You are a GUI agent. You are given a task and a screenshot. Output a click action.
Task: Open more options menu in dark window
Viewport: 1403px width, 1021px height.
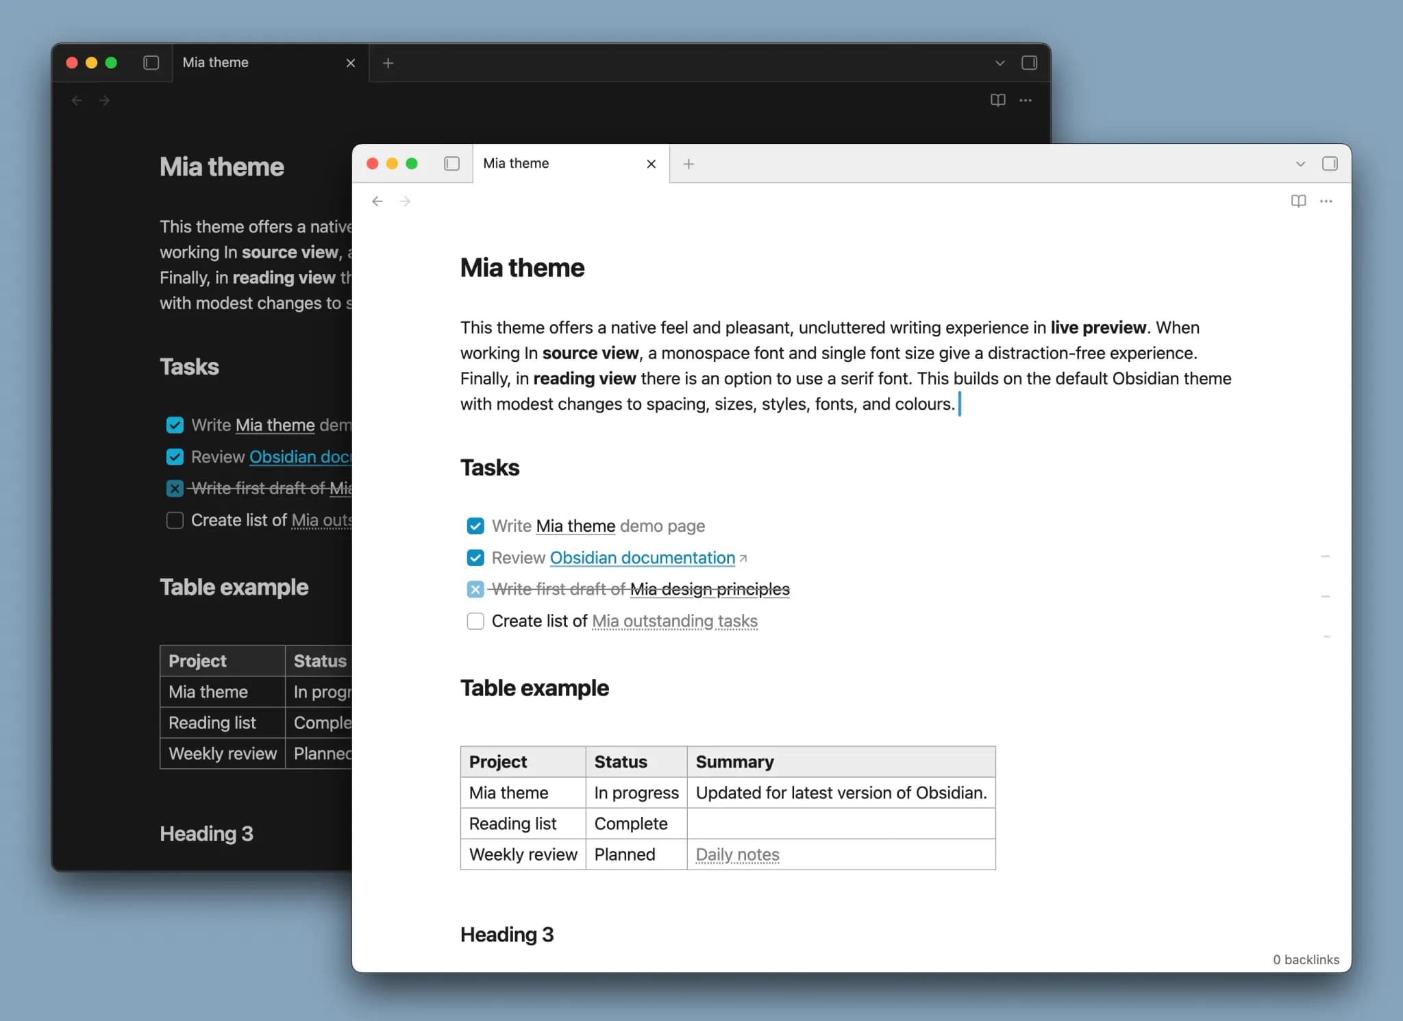point(1025,100)
